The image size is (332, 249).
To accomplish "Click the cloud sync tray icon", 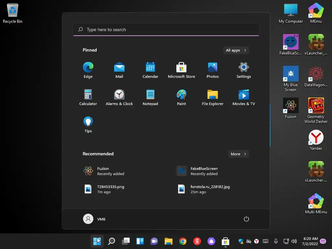I will tap(249, 241).
